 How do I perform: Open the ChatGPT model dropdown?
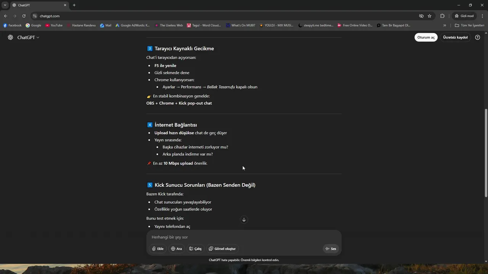point(28,37)
